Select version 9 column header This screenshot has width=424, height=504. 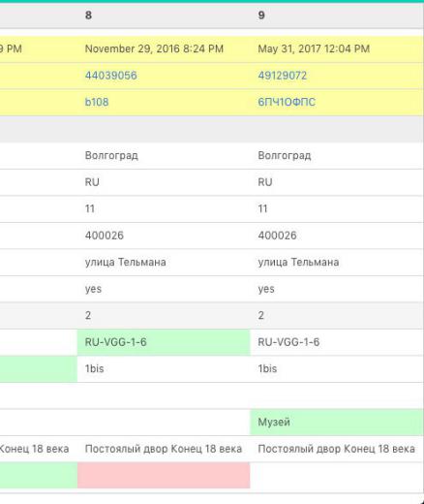coord(261,16)
